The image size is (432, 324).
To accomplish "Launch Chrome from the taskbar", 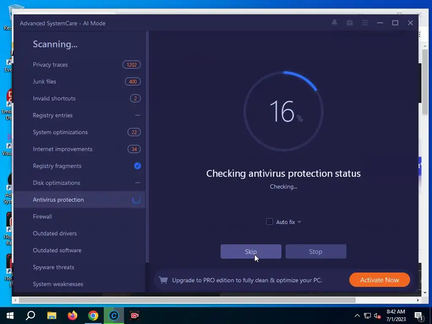I will [93, 316].
